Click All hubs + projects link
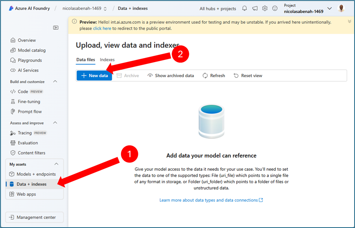 (x=218, y=9)
